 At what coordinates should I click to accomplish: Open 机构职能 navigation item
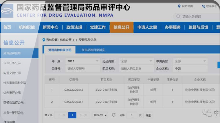pyautogui.click(x=27, y=27)
